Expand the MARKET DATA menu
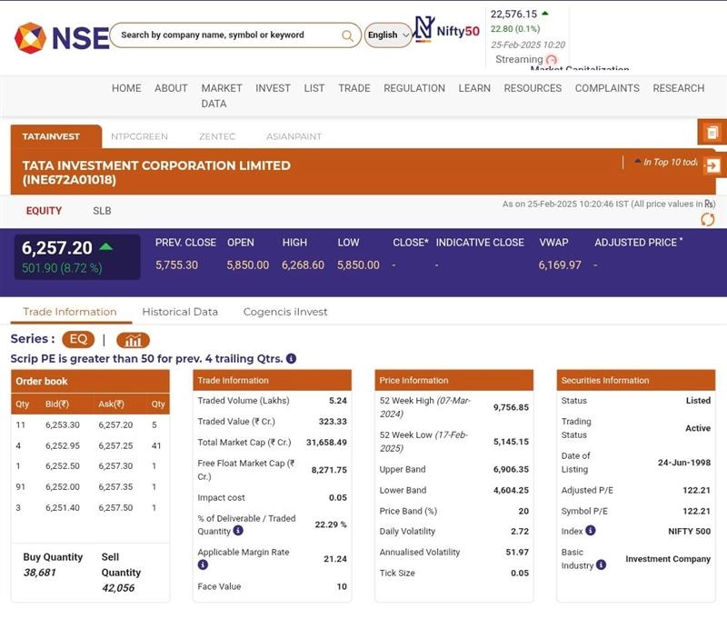 [x=221, y=95]
